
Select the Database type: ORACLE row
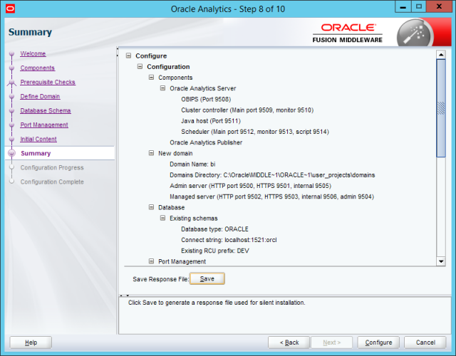[x=214, y=229]
